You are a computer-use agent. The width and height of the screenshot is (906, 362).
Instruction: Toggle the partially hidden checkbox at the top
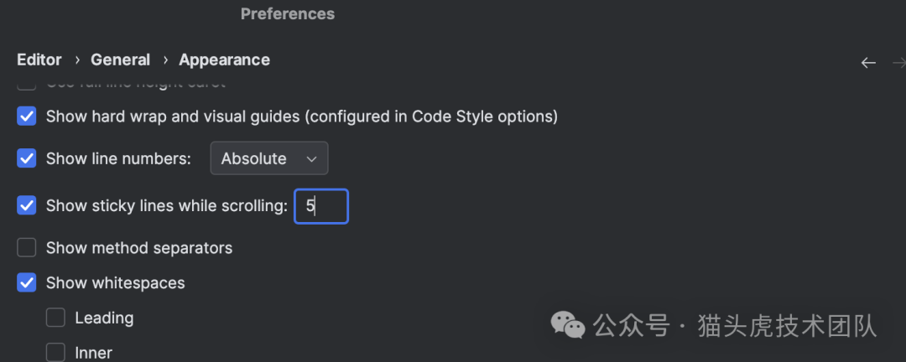[27, 84]
